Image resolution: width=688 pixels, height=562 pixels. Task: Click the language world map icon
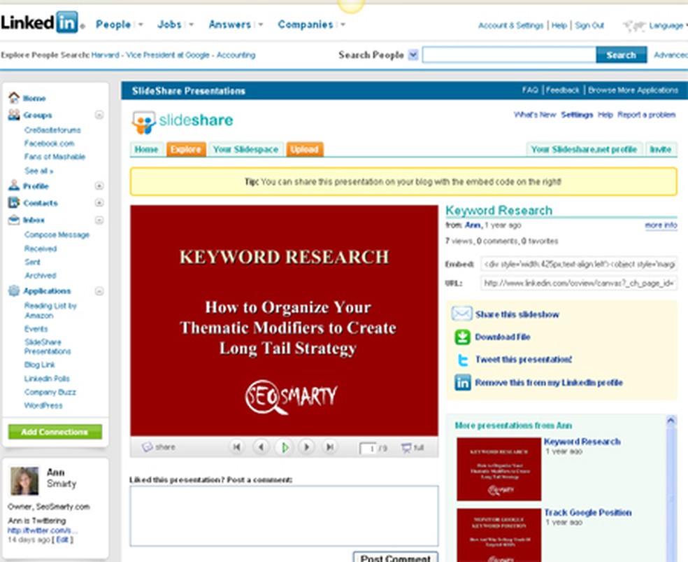tap(633, 26)
